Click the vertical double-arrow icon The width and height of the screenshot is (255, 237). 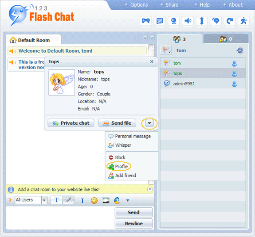click(x=202, y=21)
